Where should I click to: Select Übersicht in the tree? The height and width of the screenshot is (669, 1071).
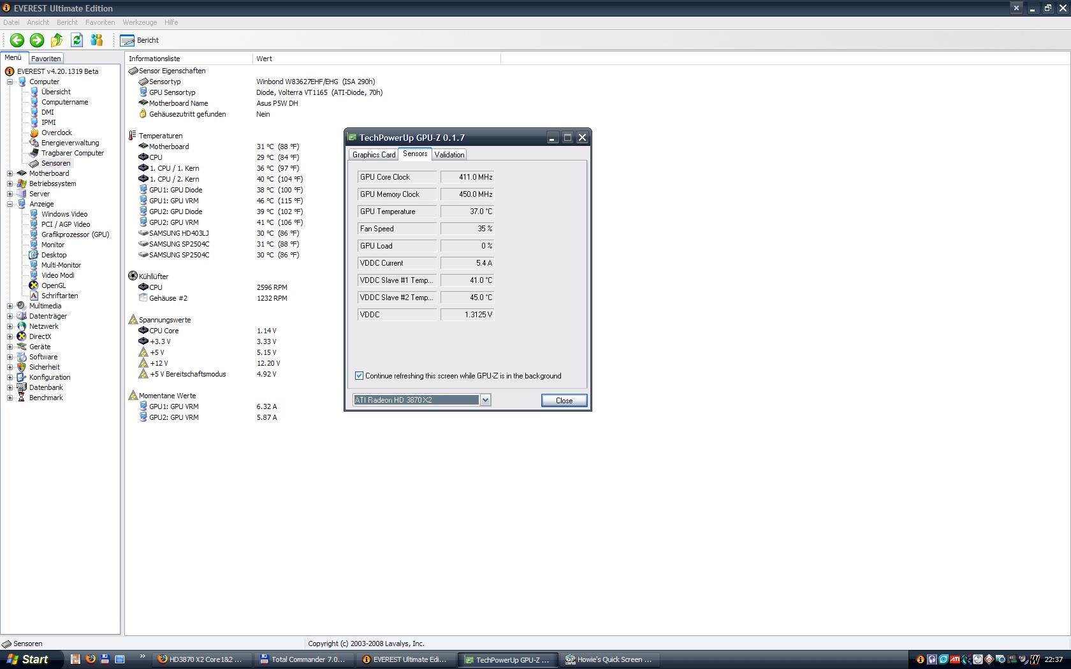coord(55,92)
